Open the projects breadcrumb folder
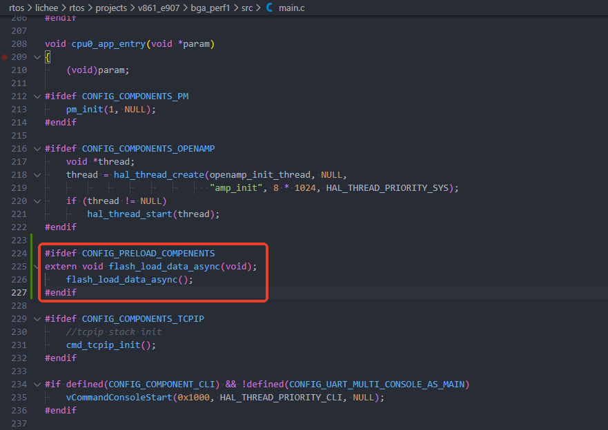The width and height of the screenshot is (608, 430). 111,8
